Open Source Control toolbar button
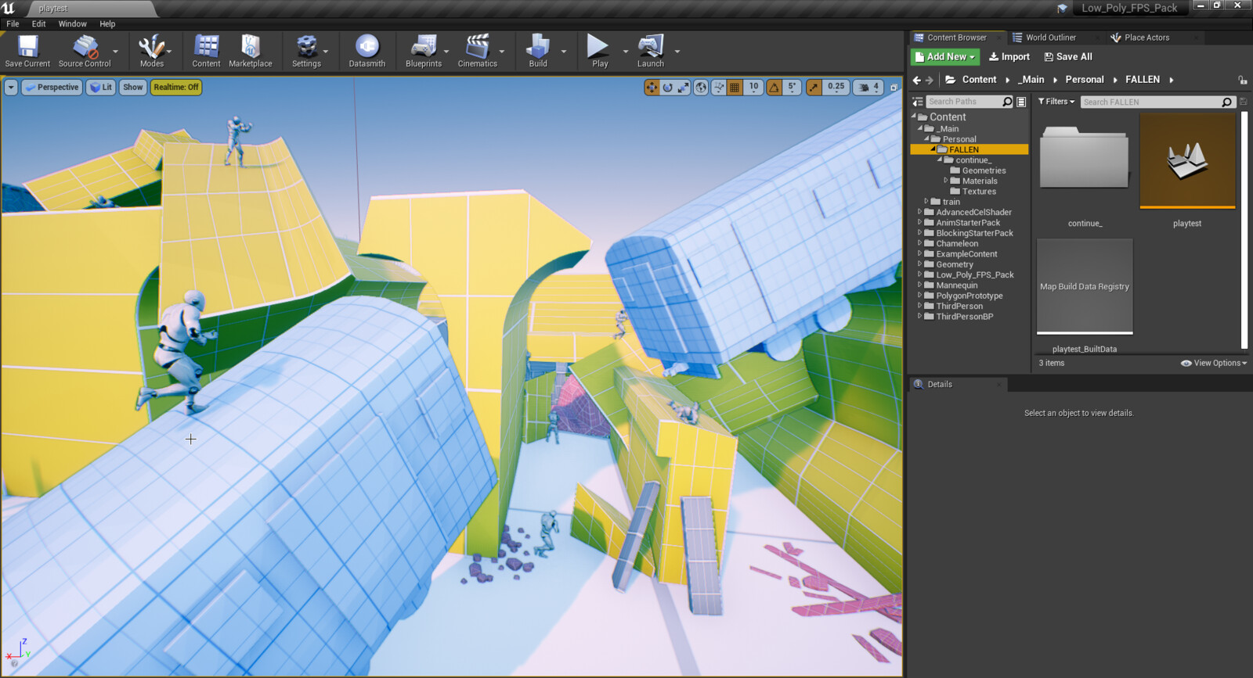This screenshot has height=678, width=1253. (85, 52)
